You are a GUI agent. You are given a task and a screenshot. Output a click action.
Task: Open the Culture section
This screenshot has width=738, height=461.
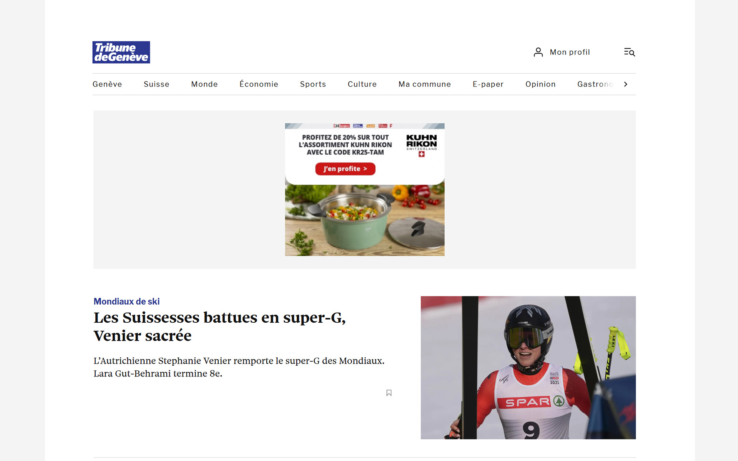pos(362,84)
